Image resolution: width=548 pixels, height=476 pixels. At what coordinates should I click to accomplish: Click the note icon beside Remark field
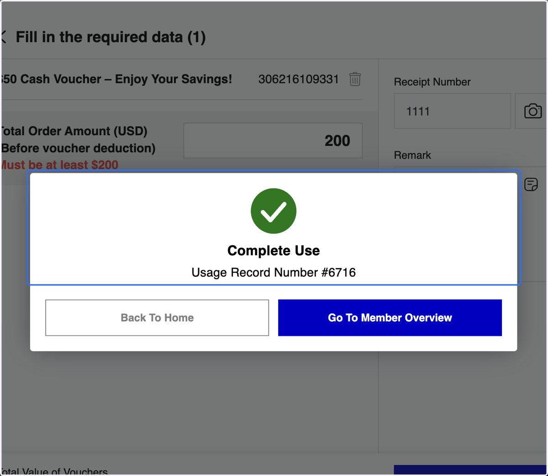[x=531, y=184]
